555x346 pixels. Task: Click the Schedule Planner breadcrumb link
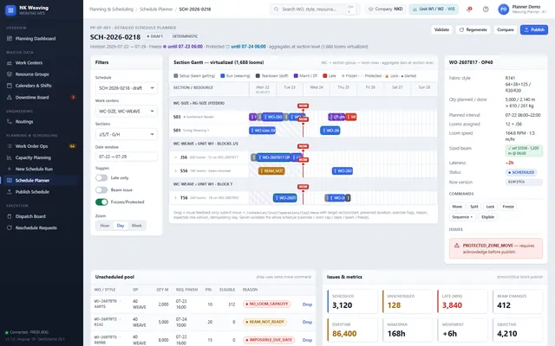[x=156, y=10]
